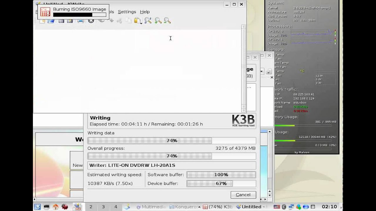Image resolution: width=376 pixels, height=211 pixels.
Task: Click the Software buffer 100% bar
Action: tap(221, 175)
